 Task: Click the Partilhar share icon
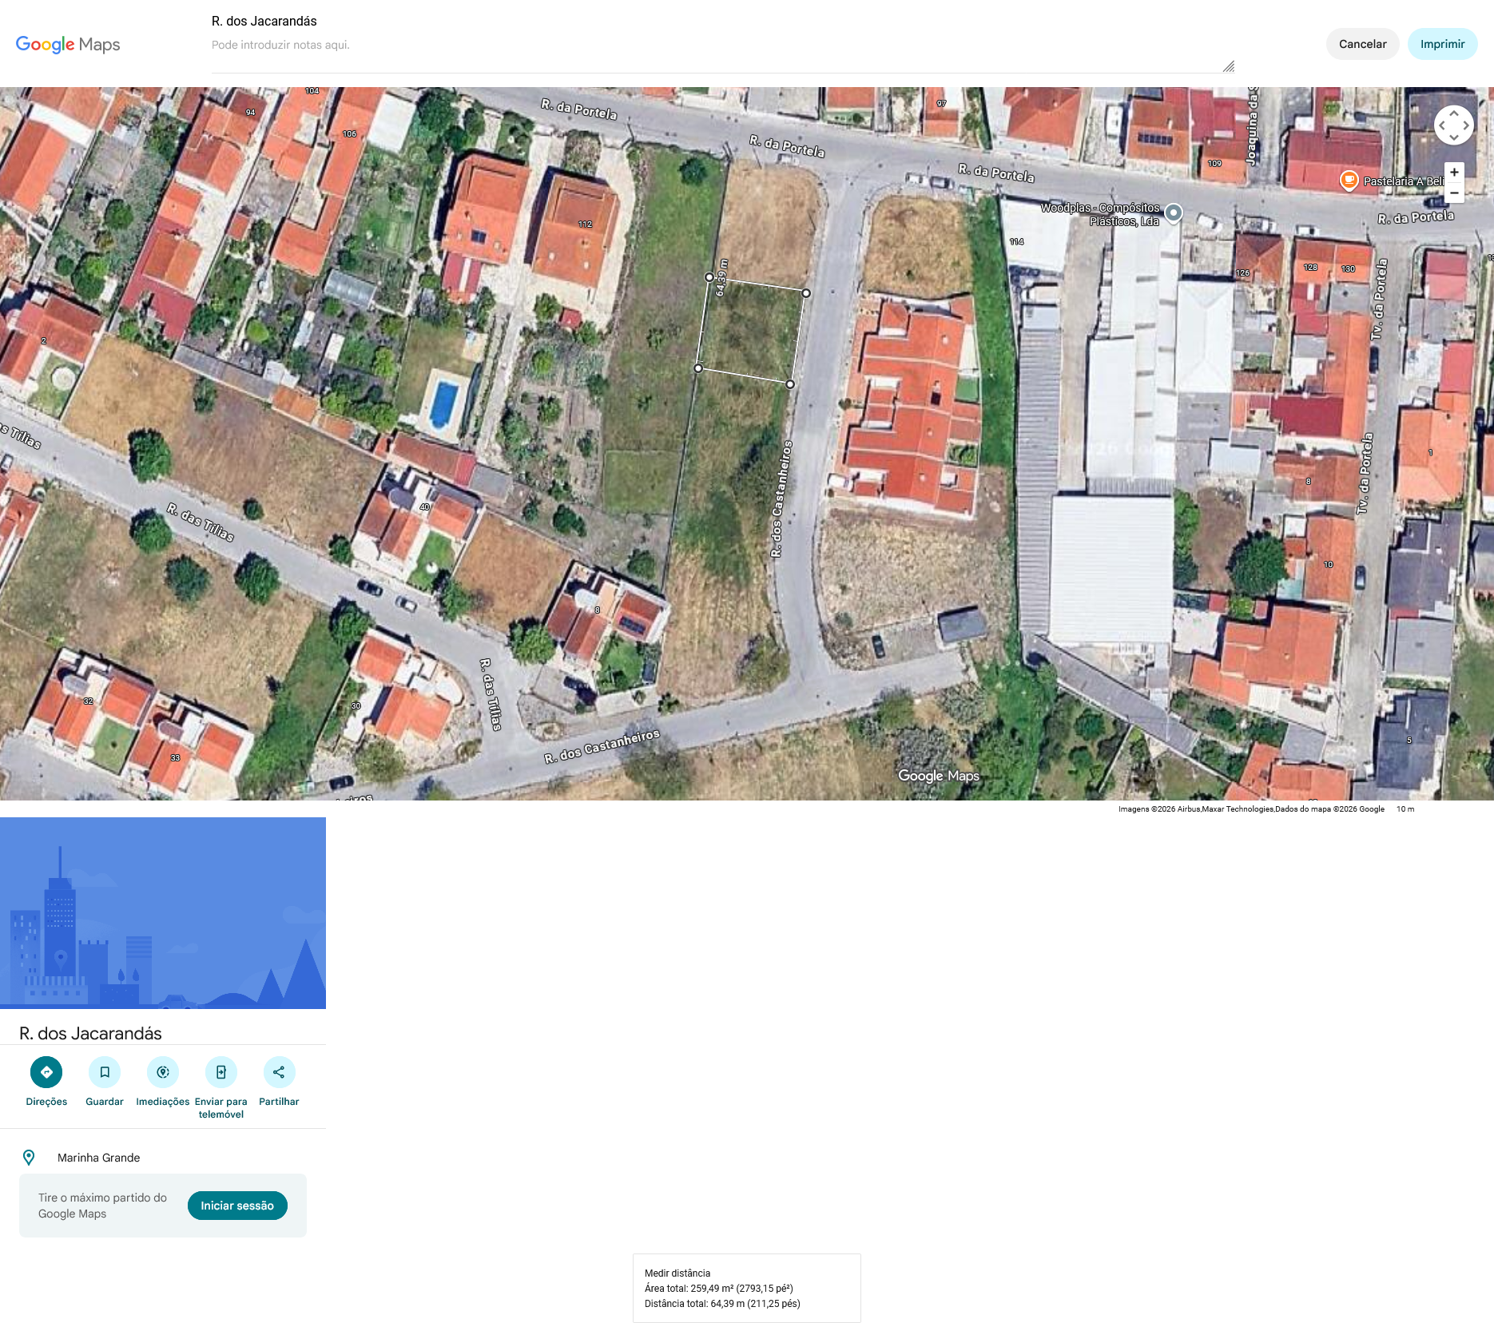279,1072
